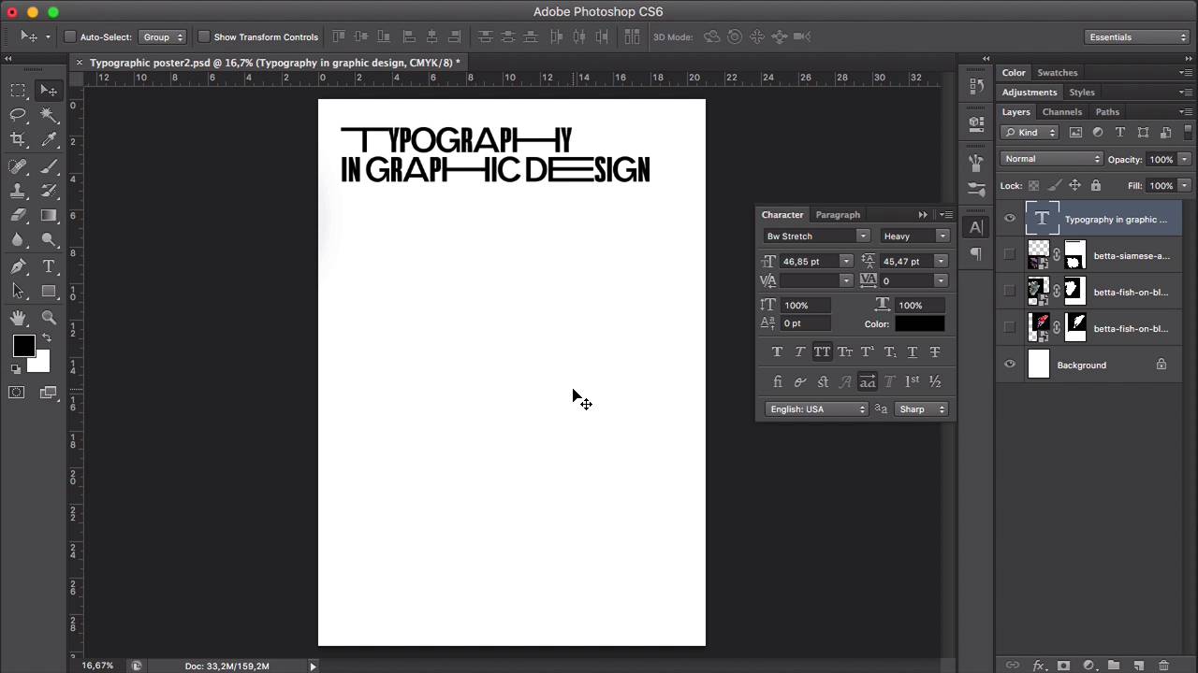Select the Crop tool
1198x673 pixels.
[x=18, y=138]
